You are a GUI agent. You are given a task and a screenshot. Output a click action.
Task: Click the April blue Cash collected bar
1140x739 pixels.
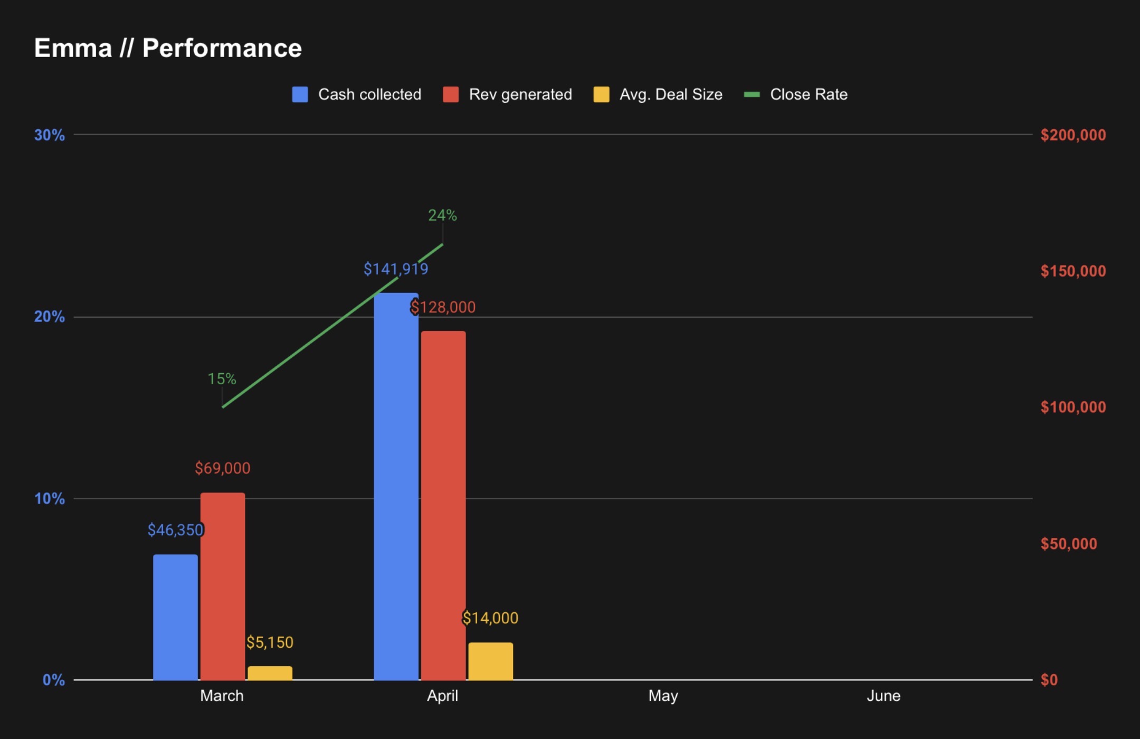[396, 486]
